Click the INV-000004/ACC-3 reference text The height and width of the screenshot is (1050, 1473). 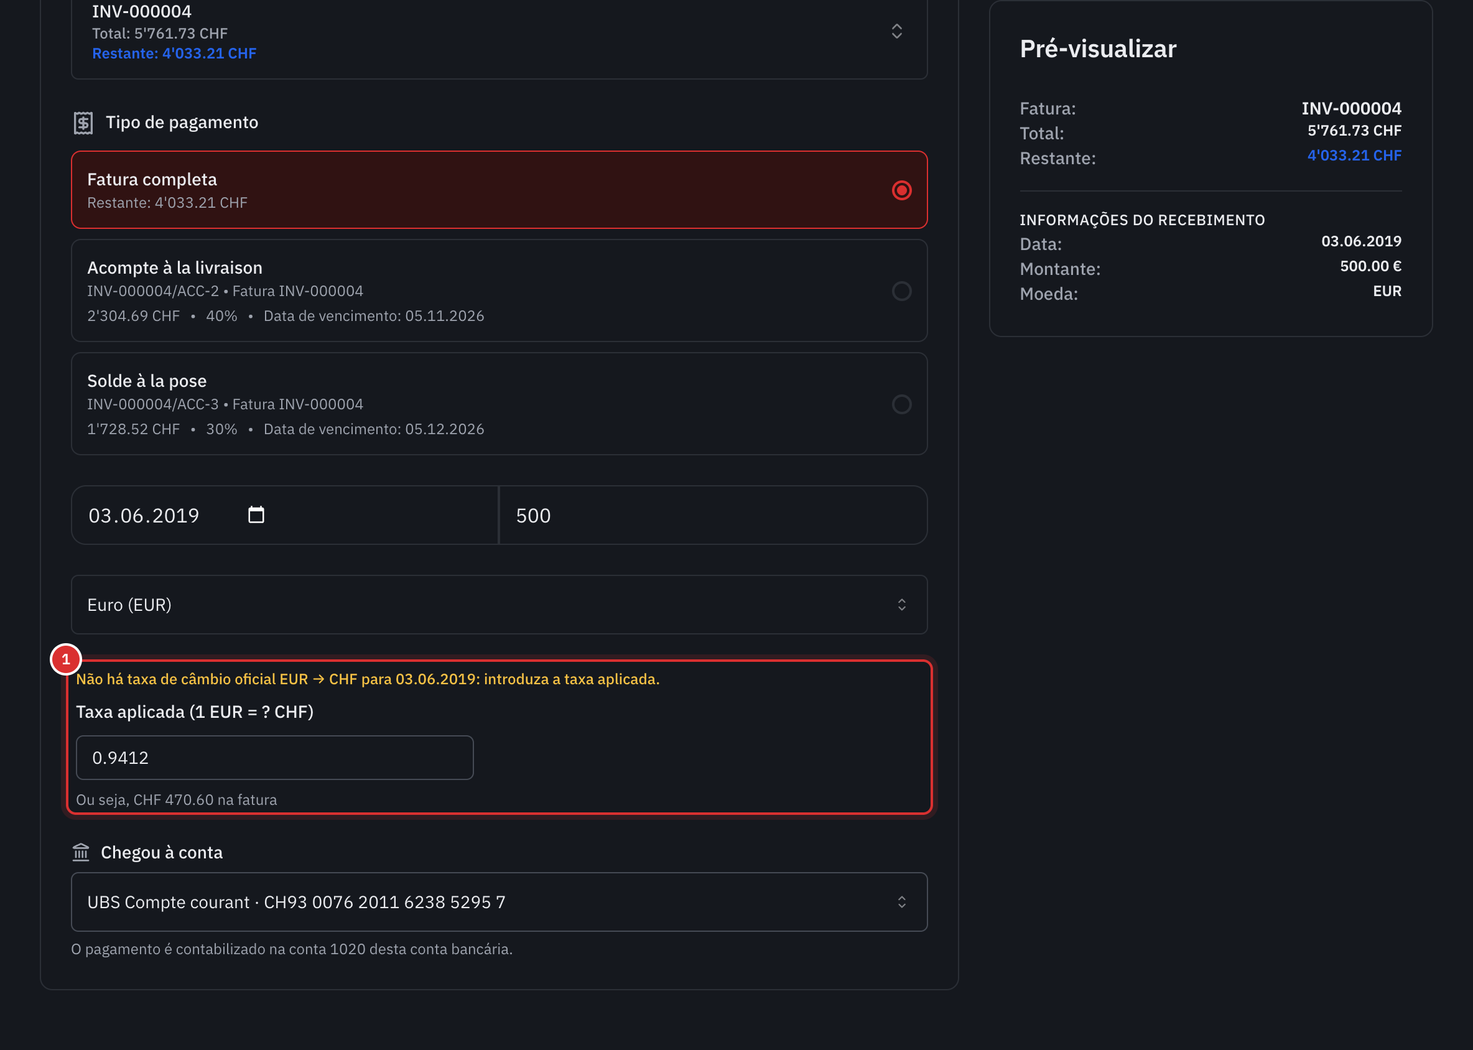coord(152,404)
